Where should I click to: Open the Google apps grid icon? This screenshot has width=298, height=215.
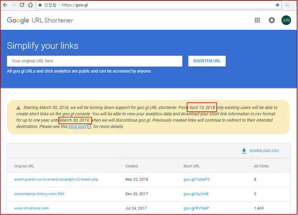coord(257,20)
